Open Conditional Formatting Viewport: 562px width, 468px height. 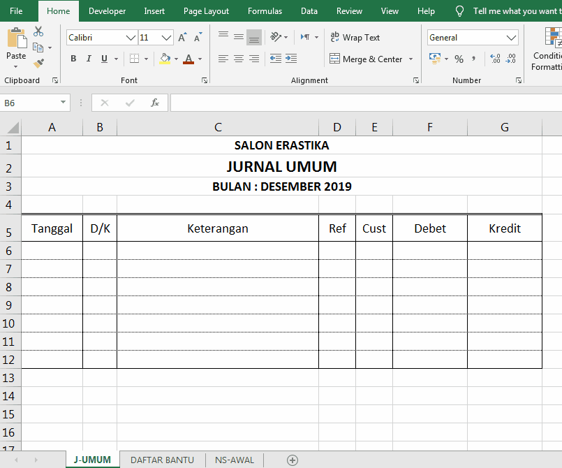tap(547, 48)
